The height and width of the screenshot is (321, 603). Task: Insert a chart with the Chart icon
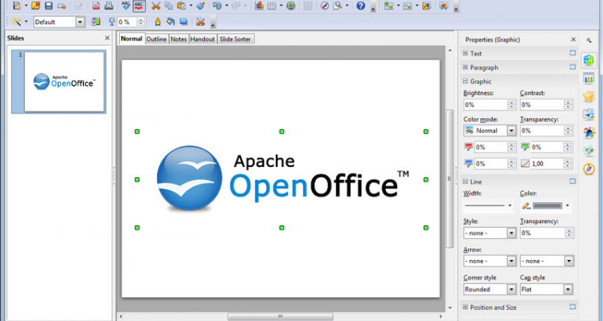[x=259, y=6]
